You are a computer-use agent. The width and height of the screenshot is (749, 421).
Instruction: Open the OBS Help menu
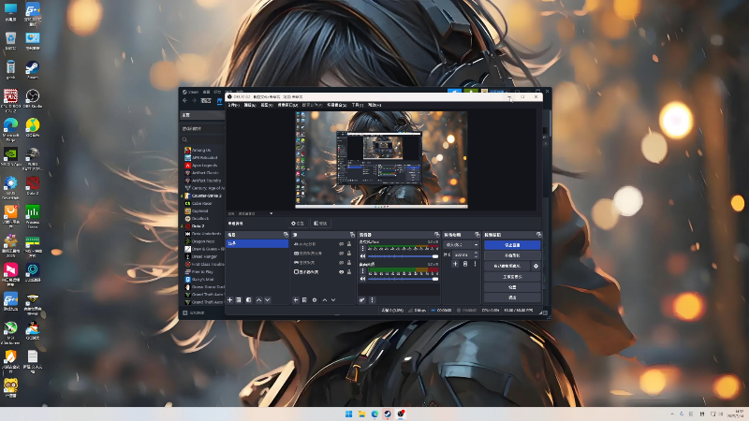(374, 105)
